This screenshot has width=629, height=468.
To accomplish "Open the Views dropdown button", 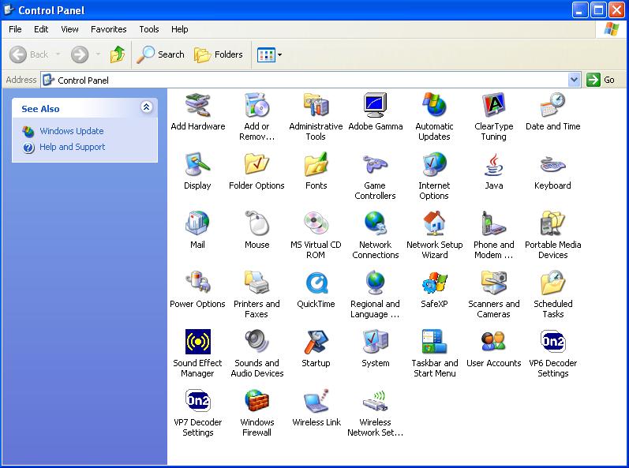I will pos(270,54).
